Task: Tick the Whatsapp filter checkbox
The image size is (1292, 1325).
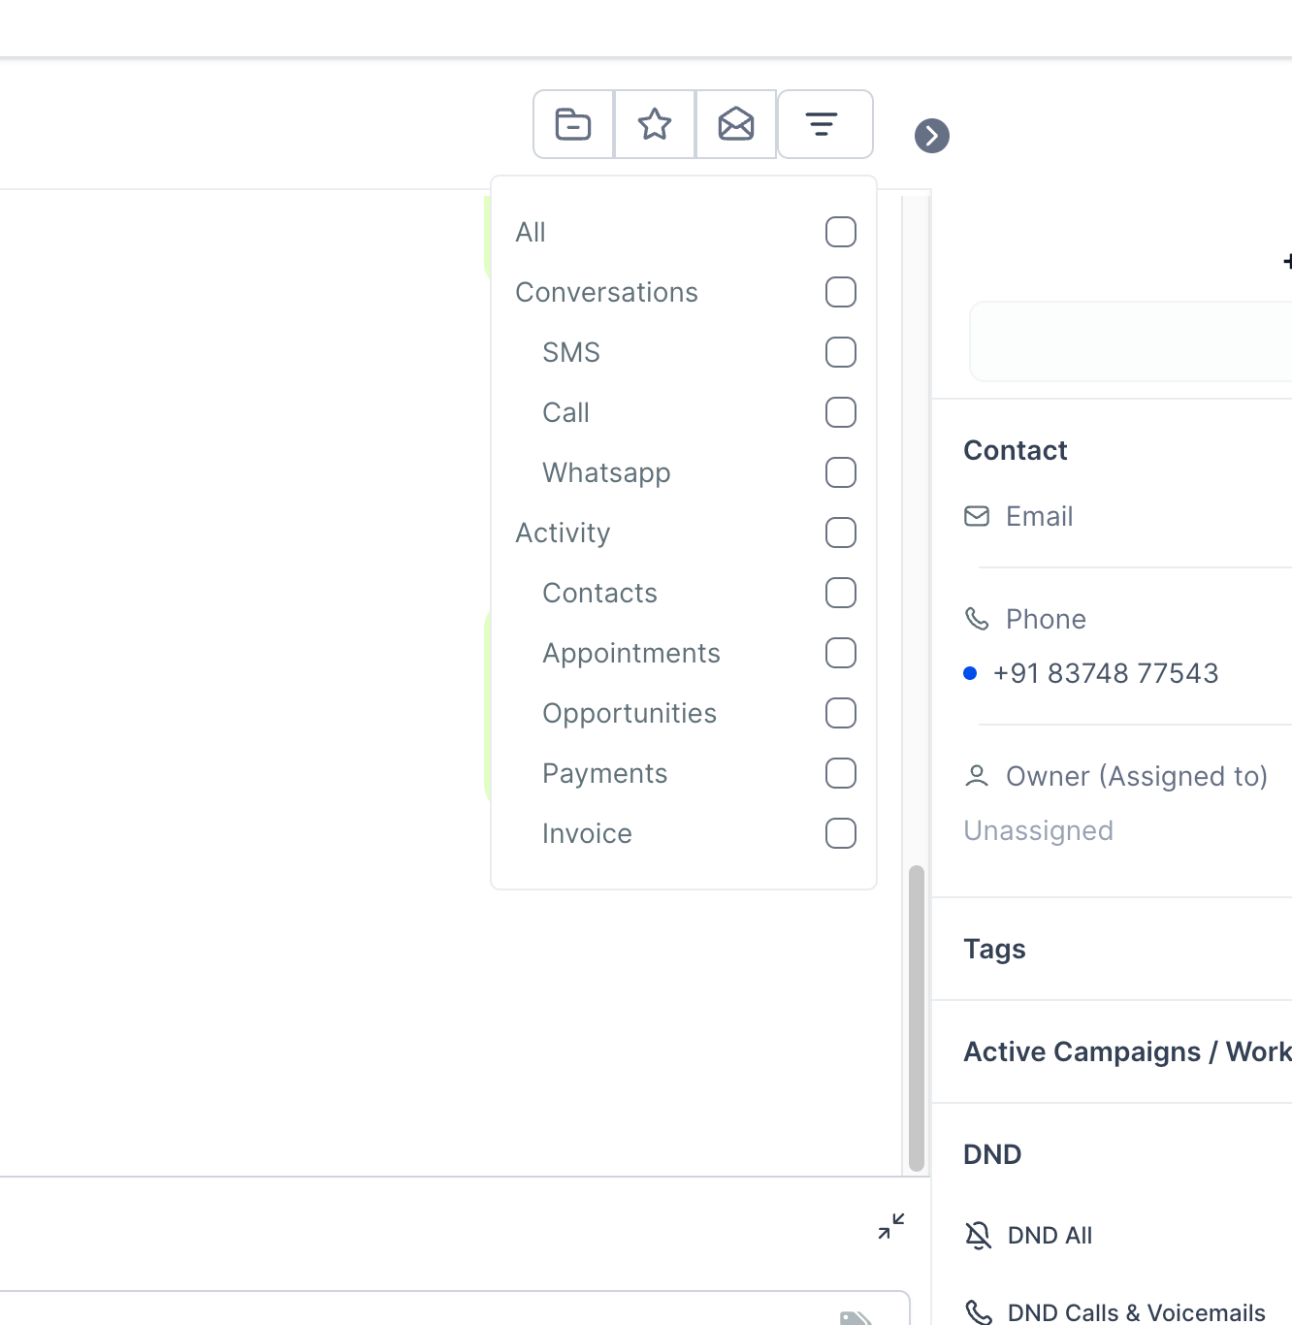Action: (x=841, y=472)
